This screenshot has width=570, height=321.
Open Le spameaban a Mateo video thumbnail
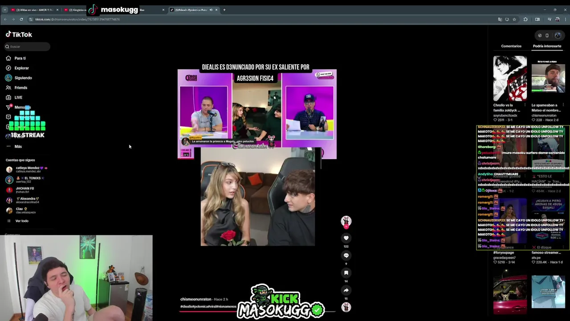548,78
